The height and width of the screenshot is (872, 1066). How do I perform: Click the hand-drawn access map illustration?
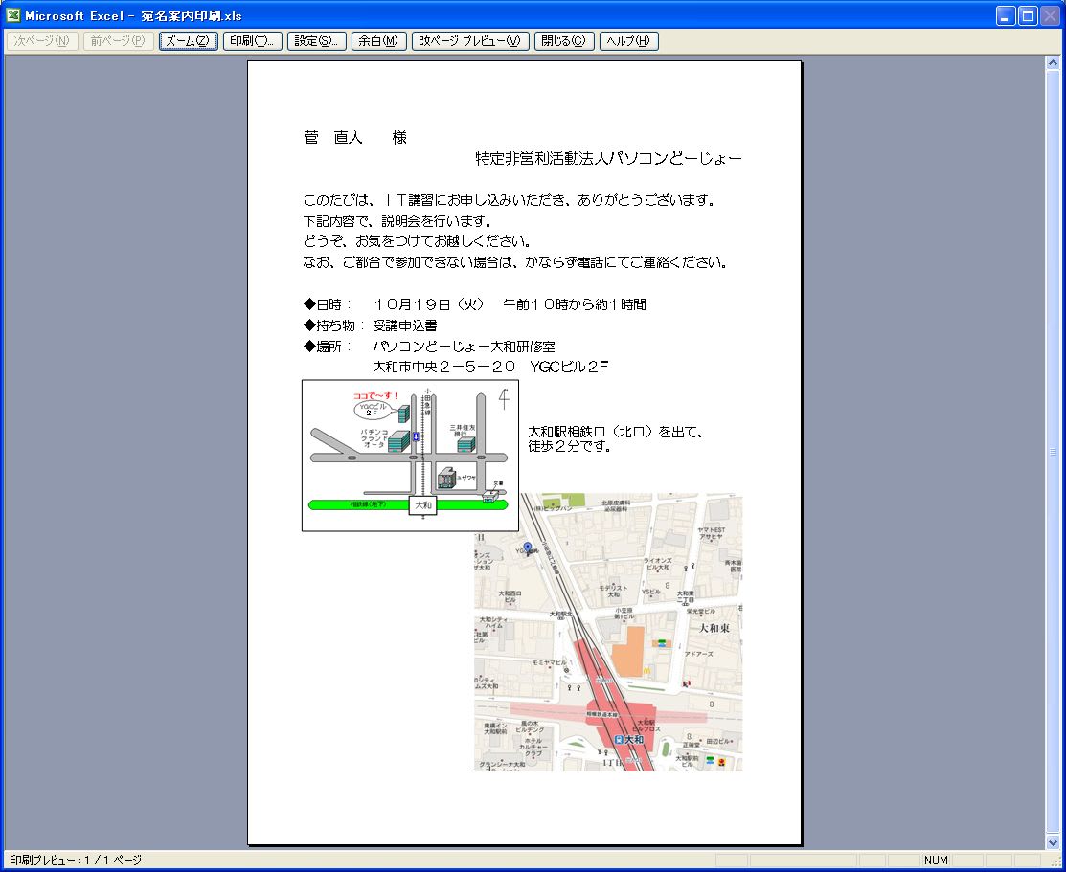click(x=410, y=455)
